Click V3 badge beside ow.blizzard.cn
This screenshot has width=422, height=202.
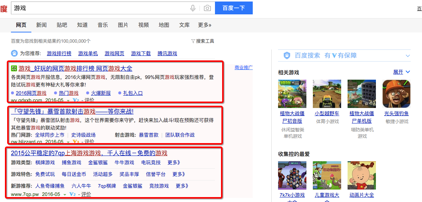[x=76, y=142]
